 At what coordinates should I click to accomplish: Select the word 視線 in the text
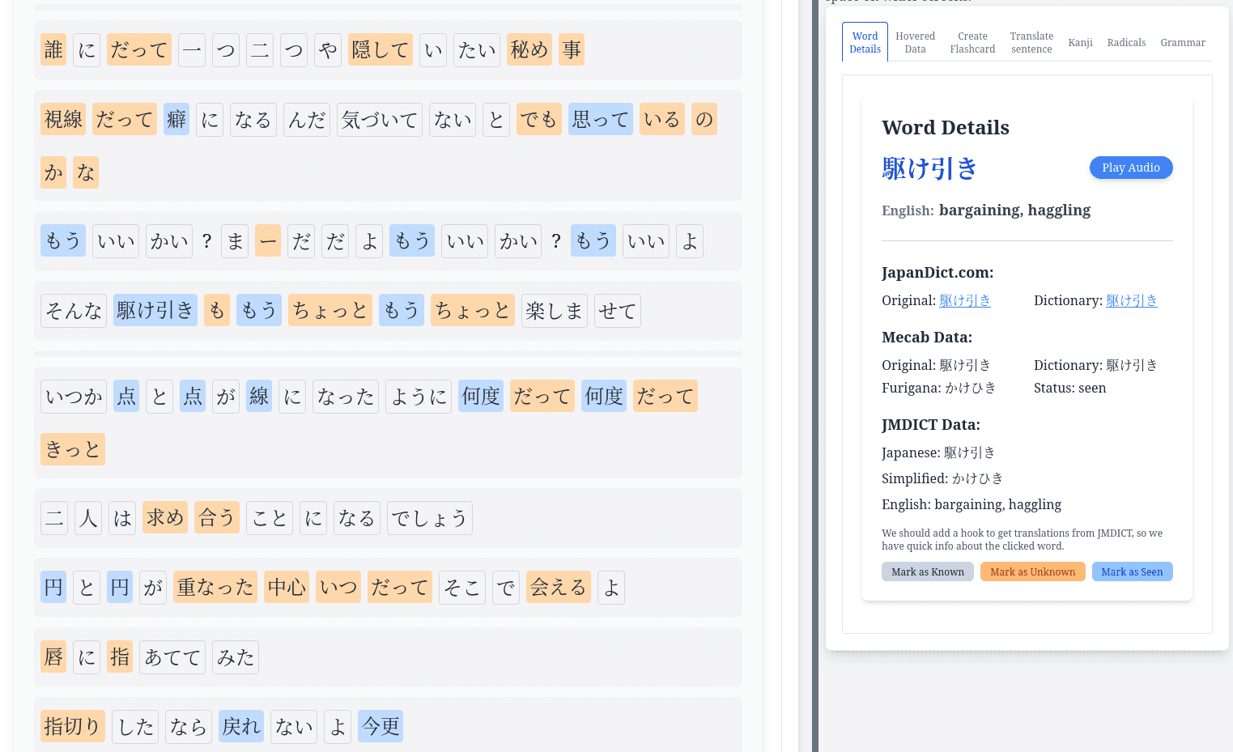click(62, 119)
